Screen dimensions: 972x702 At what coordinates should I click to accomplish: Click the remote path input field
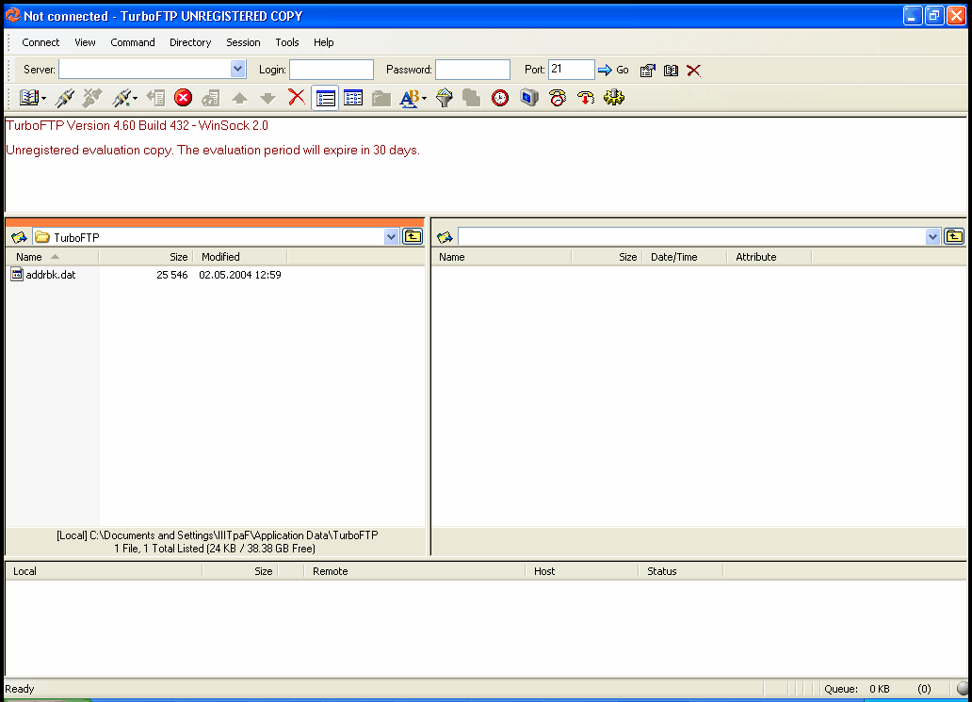click(x=692, y=237)
